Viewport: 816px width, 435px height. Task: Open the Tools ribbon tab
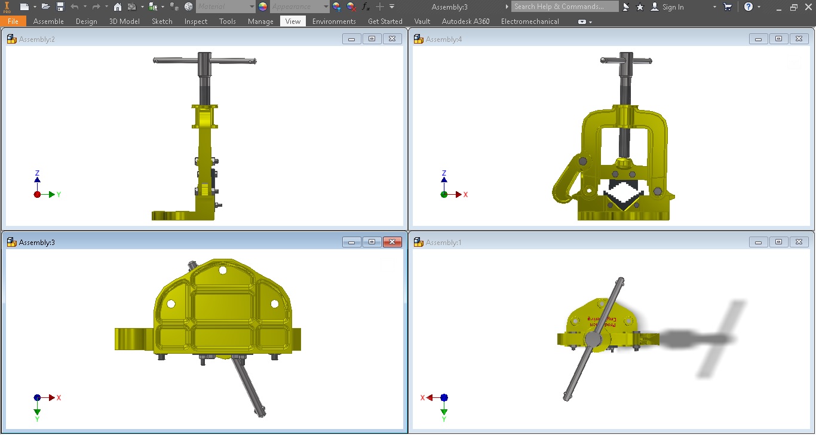228,21
